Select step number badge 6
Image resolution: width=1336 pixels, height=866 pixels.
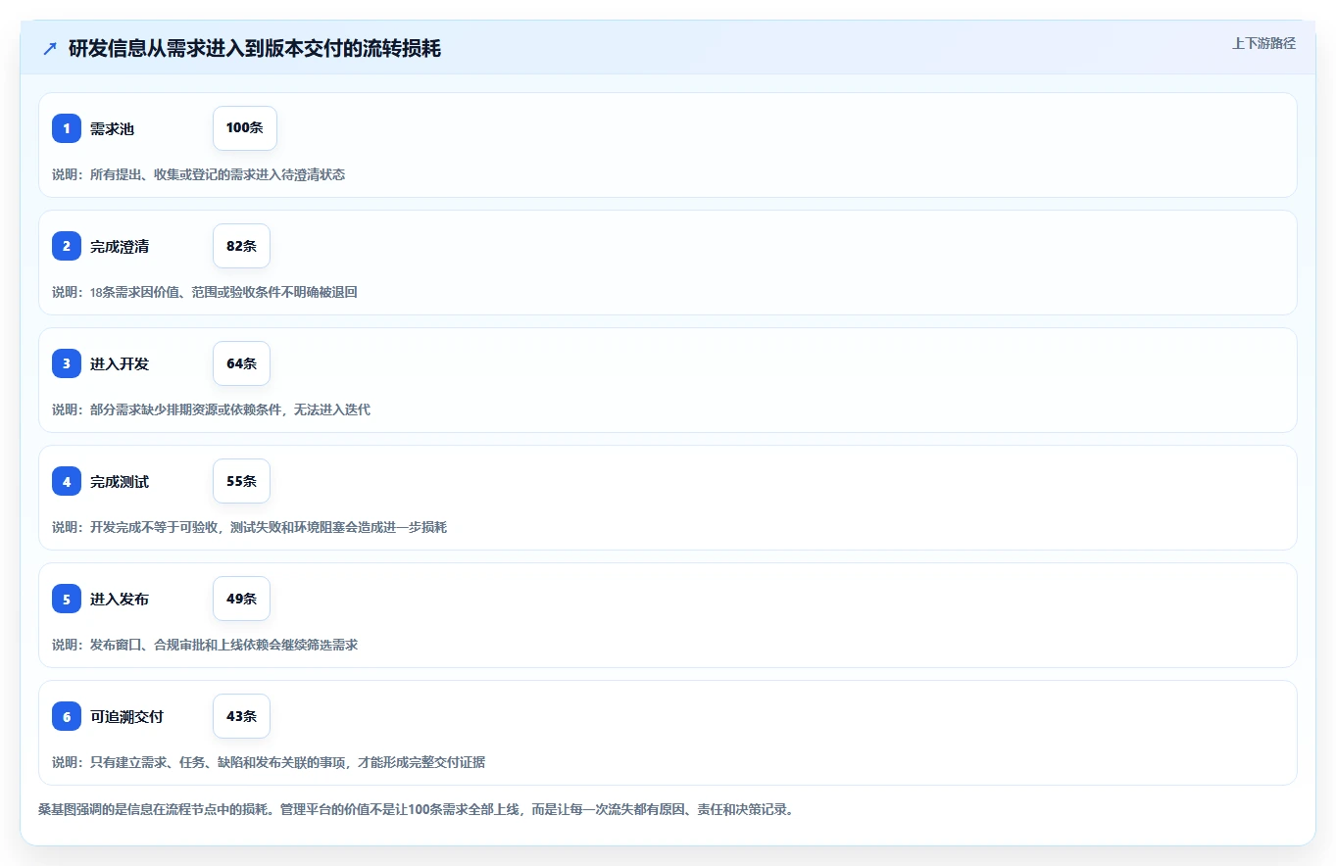point(67,716)
